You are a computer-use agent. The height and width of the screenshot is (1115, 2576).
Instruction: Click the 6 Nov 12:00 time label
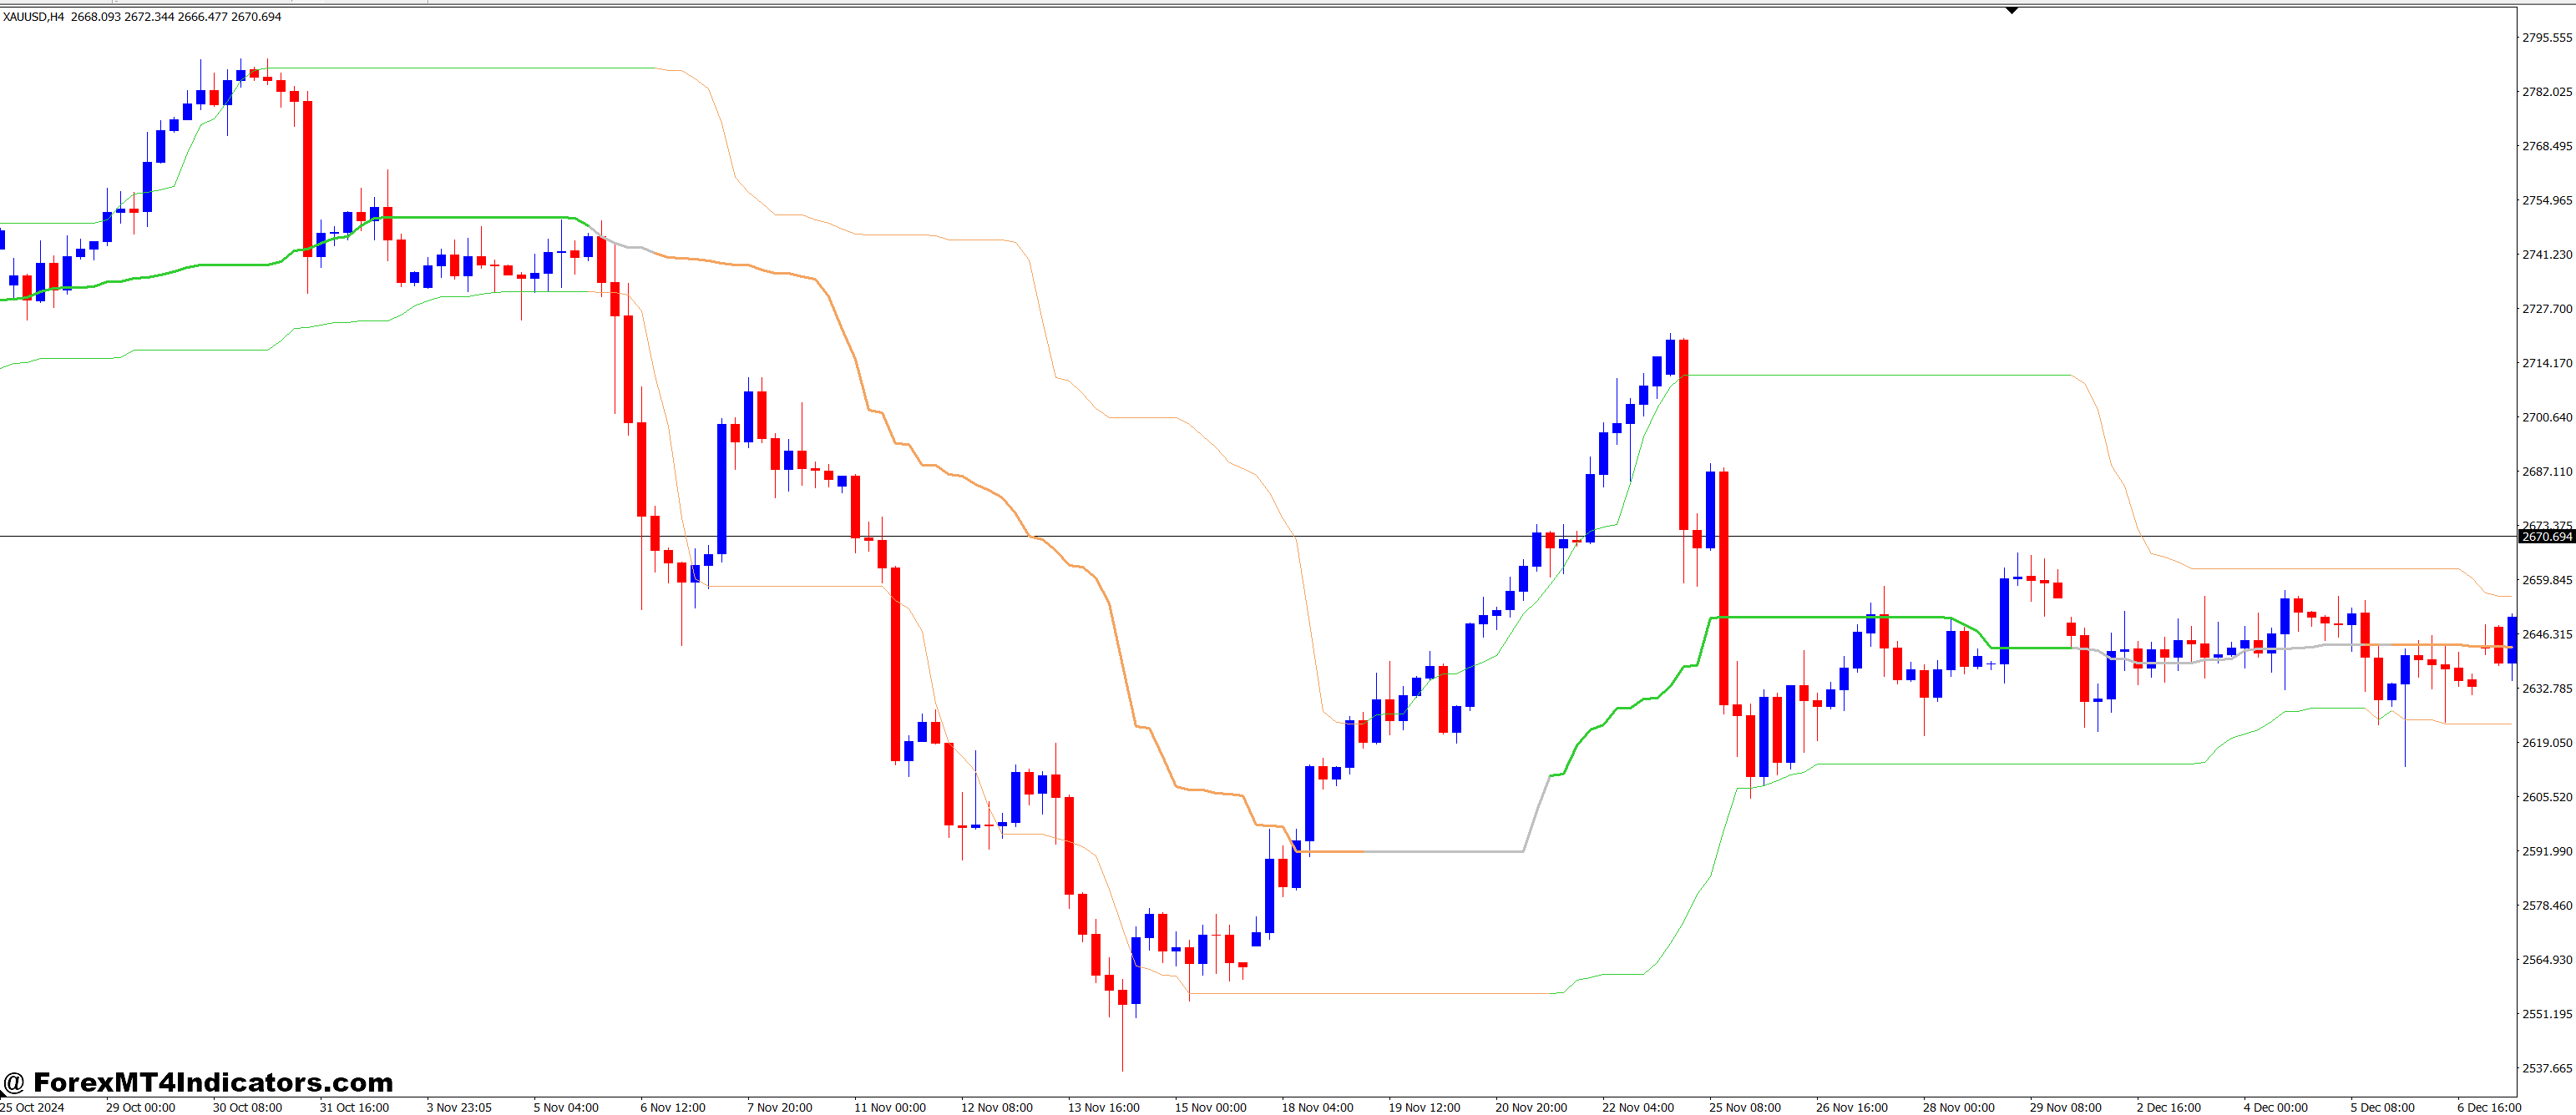[672, 1107]
